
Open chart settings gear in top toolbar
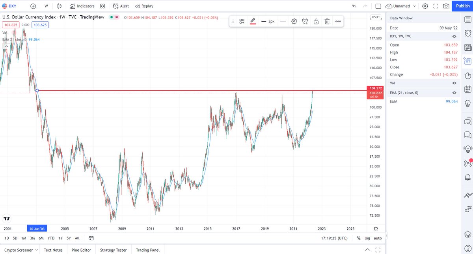[425, 6]
